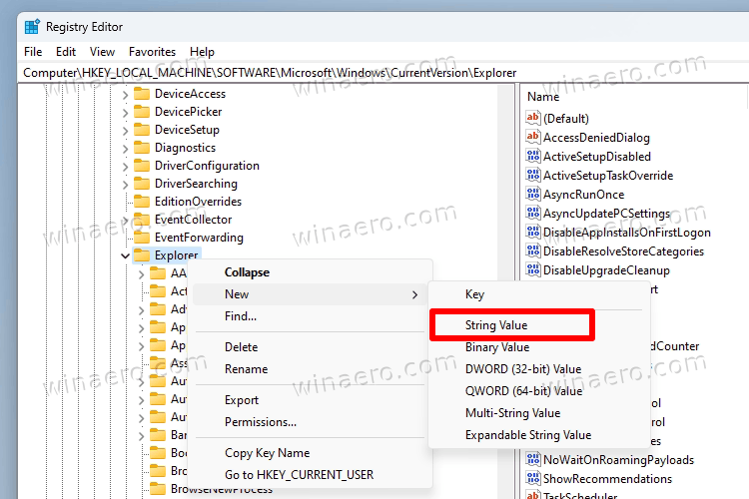This screenshot has width=749, height=499.
Task: Click the DWORD icon beside ShowRecommendations
Action: coord(532,478)
